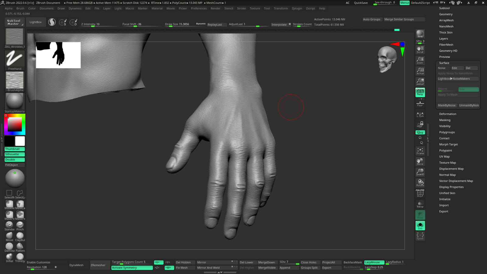487x274 pixels.
Task: Open the Preferences menu
Action: (199, 9)
